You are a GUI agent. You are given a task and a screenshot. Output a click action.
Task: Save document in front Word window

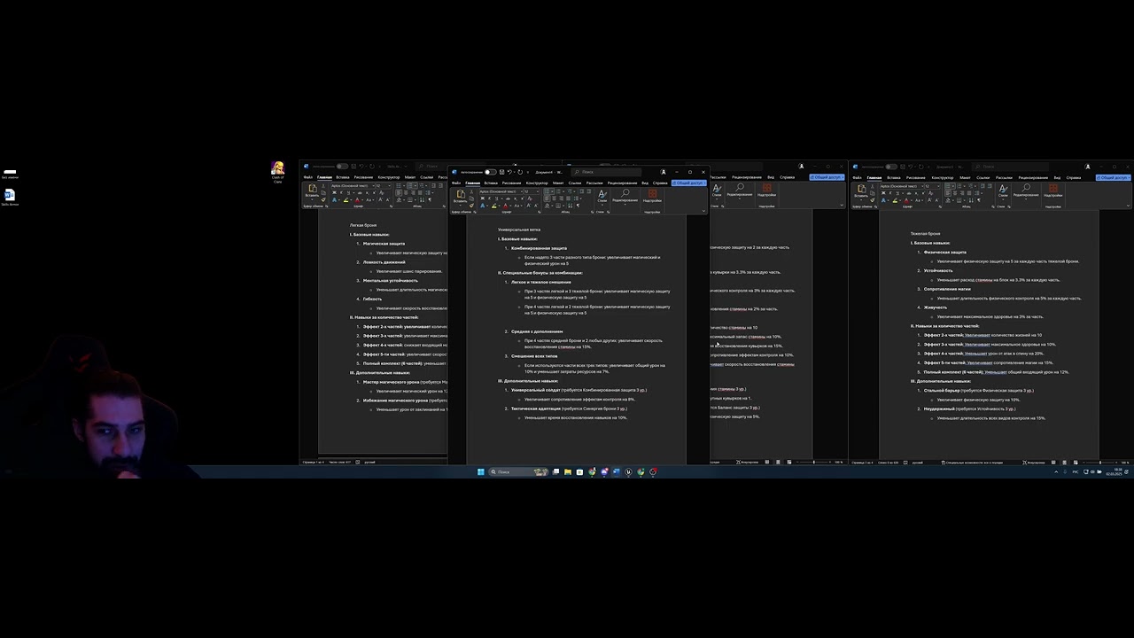[x=501, y=172]
